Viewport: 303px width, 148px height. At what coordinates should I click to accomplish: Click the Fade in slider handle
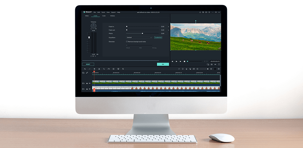coord(127,26)
